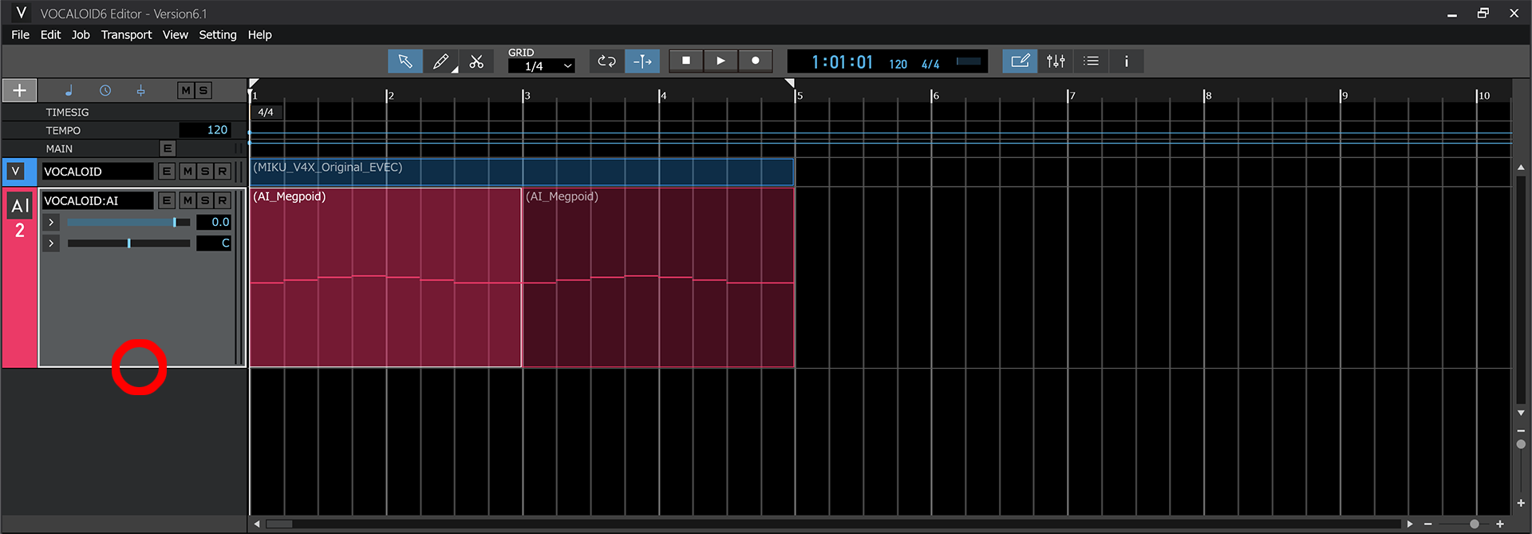Adjust the VOCALOID:AI pan slider
This screenshot has width=1532, height=534.
128,243
